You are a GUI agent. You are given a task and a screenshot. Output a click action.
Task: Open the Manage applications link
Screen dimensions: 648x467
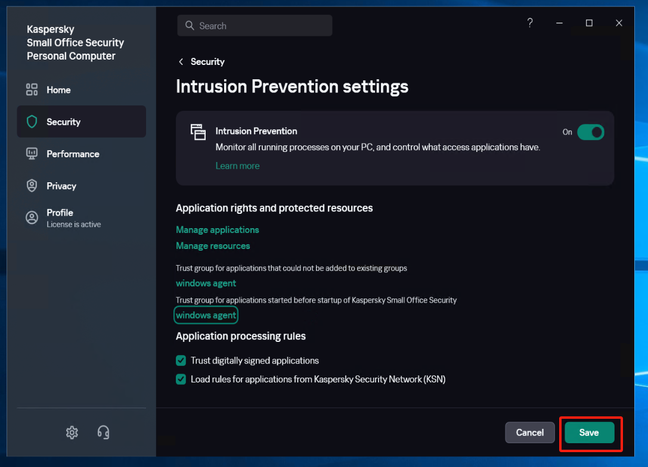[x=217, y=230]
